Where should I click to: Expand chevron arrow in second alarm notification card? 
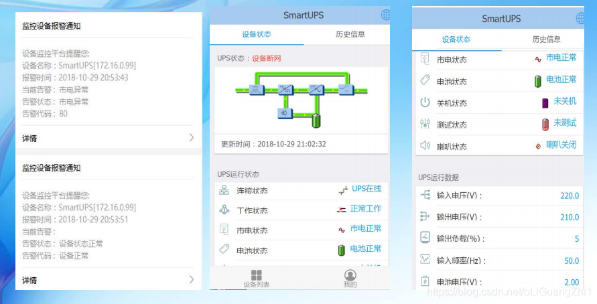(192, 280)
